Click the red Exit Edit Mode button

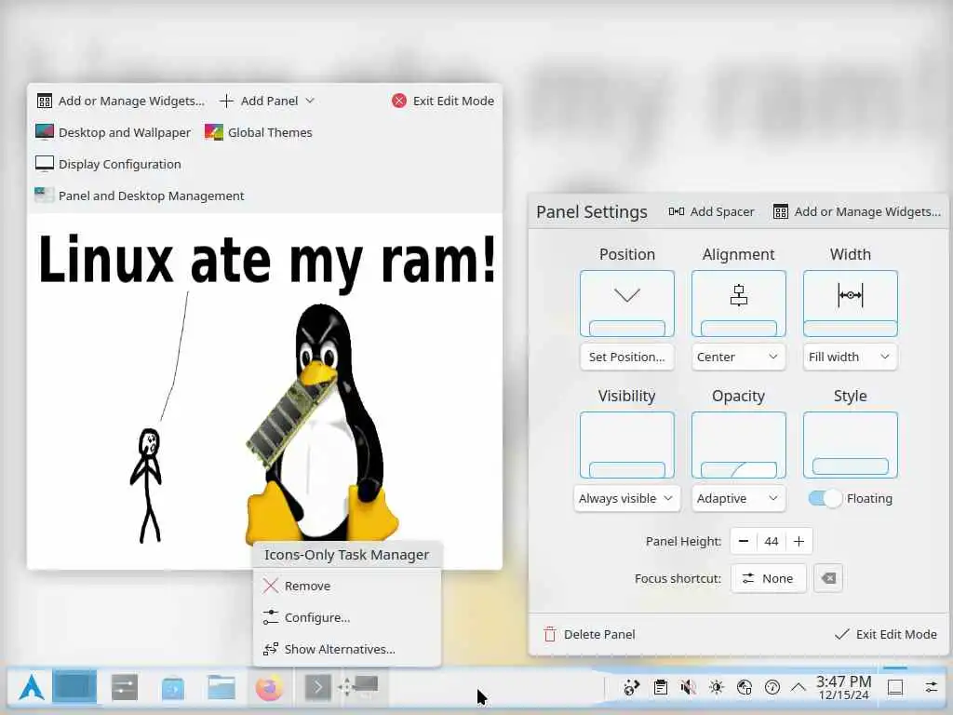pos(443,101)
